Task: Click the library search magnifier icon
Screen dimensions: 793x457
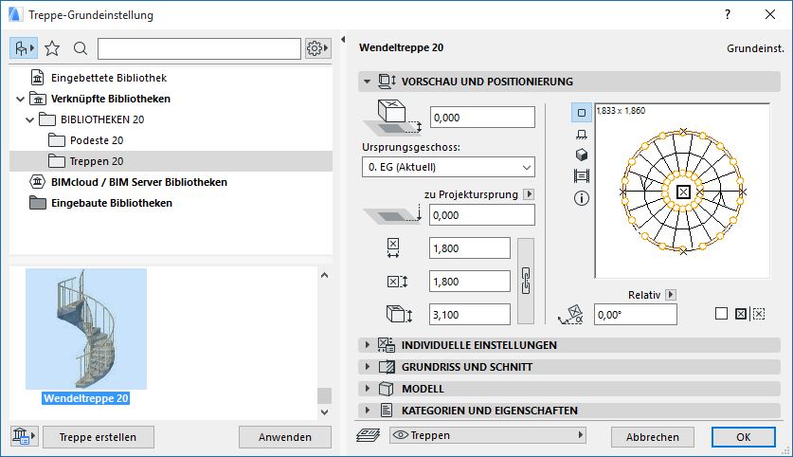Action: 80,48
